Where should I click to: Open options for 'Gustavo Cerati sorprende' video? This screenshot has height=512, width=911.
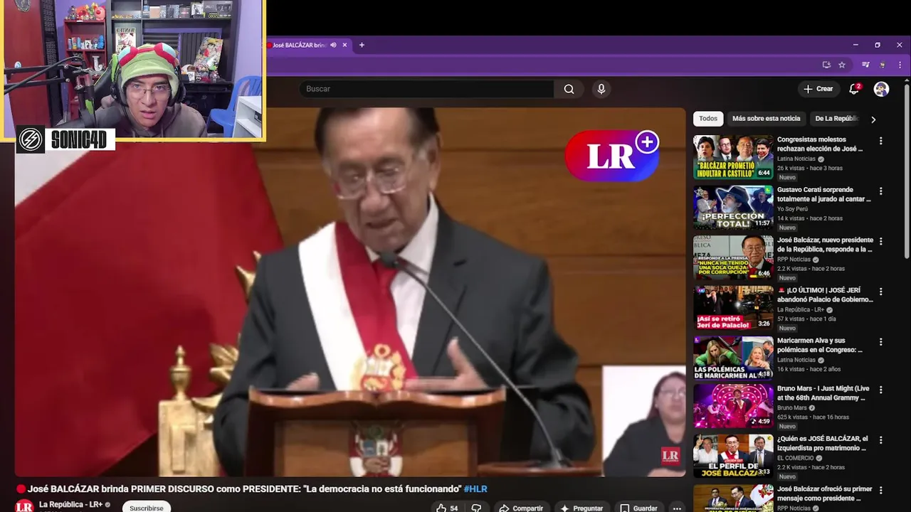pos(880,191)
